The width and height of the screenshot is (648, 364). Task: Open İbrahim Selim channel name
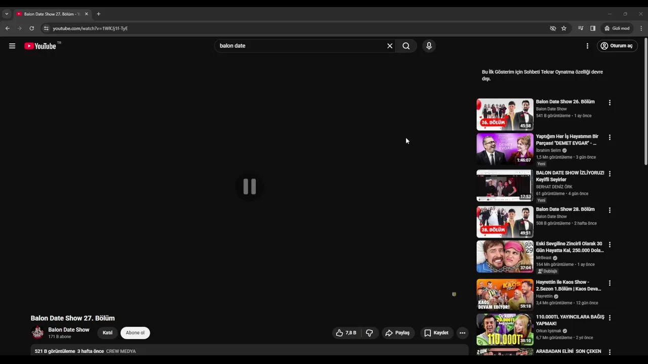(x=548, y=151)
